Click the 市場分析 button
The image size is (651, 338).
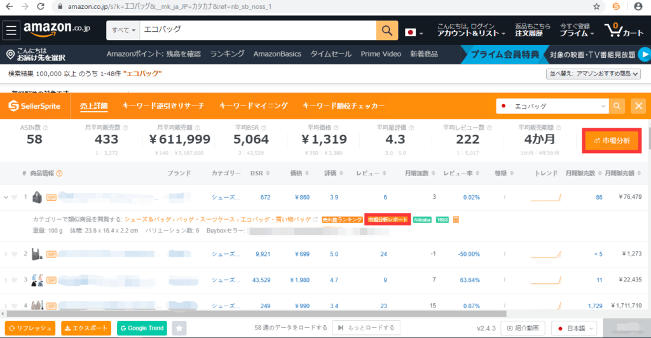click(x=612, y=140)
